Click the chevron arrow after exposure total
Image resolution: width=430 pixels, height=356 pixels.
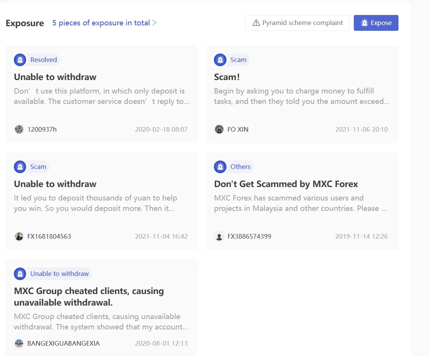coord(154,23)
